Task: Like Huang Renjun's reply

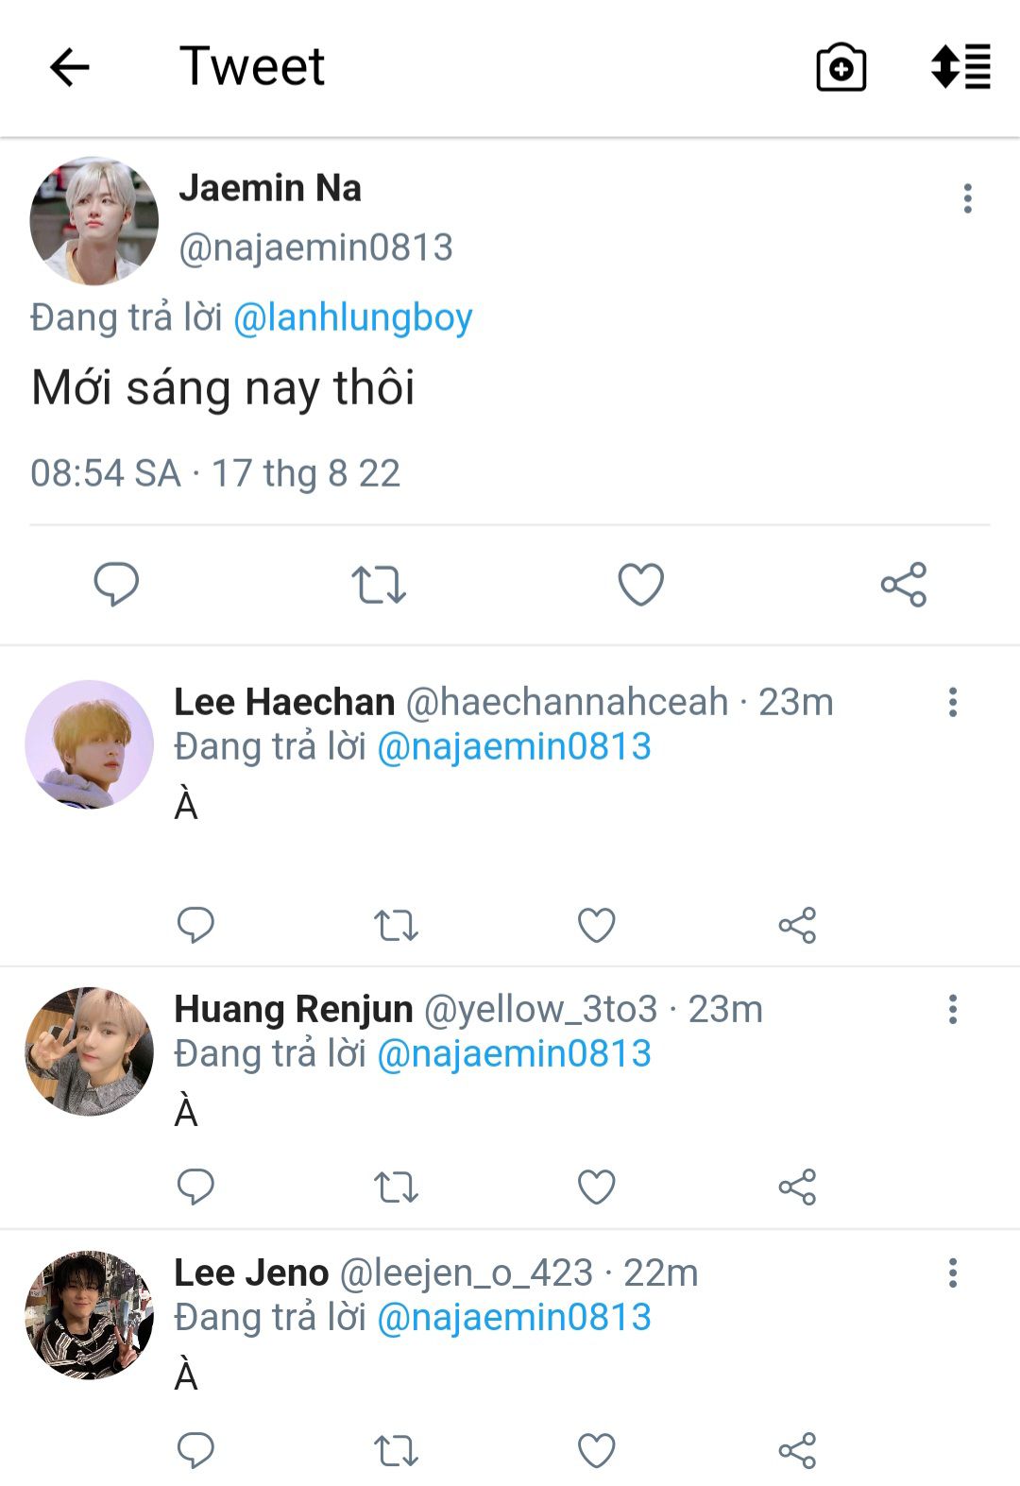Action: (x=597, y=1187)
